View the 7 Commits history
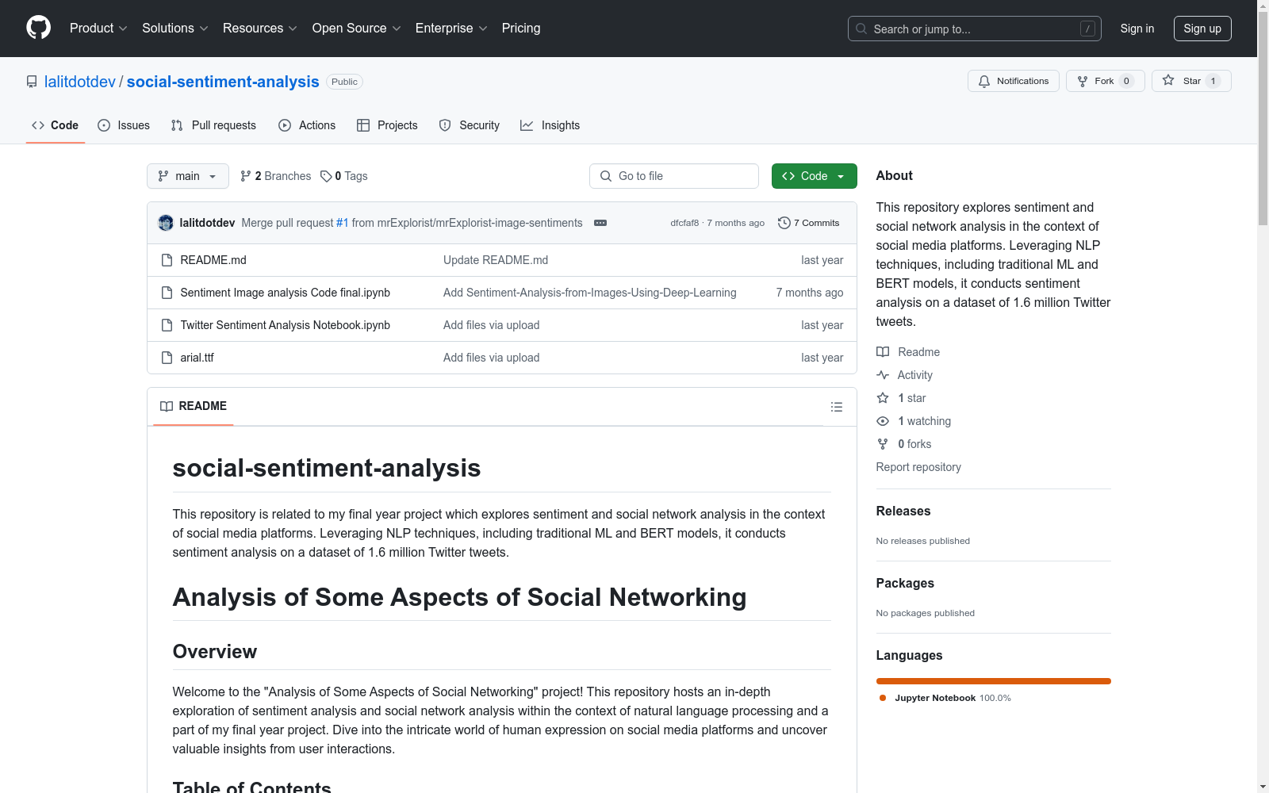1269x793 pixels. pyautogui.click(x=809, y=223)
